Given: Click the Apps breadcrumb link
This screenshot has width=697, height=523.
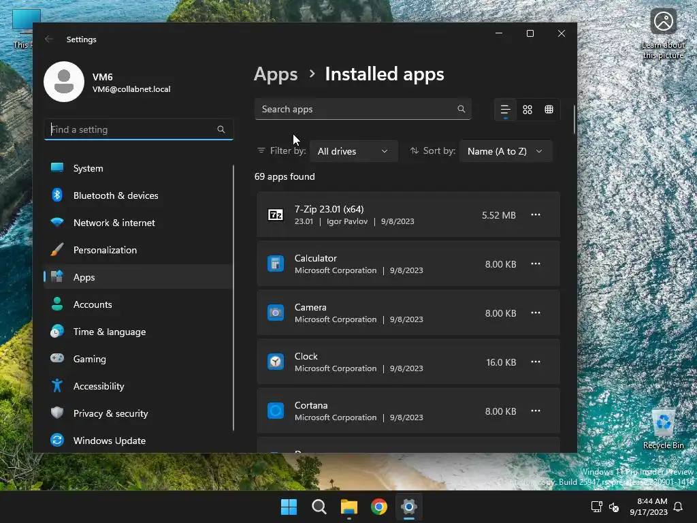Looking at the screenshot, I should [276, 74].
